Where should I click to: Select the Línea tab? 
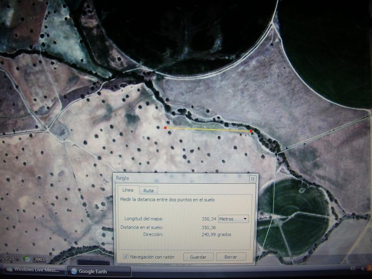[128, 190]
